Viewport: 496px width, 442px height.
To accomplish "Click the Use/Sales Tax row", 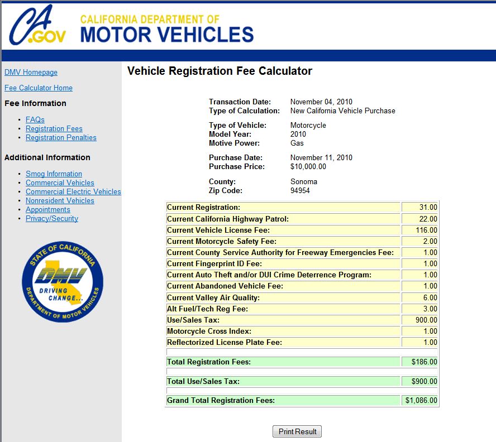I will pos(279,320).
